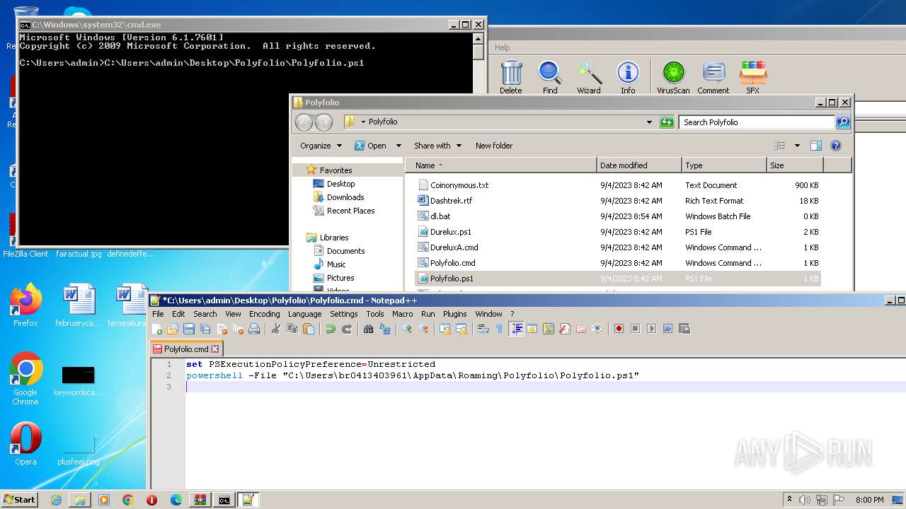
Task: Click SFX icon in WinRAR toolbar
Action: 753,78
